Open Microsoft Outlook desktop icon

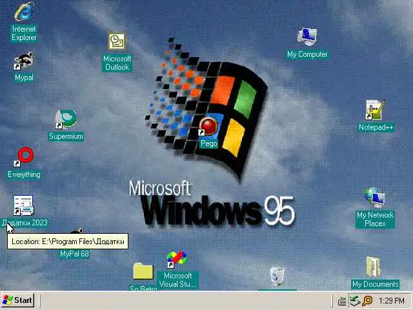coord(117,41)
